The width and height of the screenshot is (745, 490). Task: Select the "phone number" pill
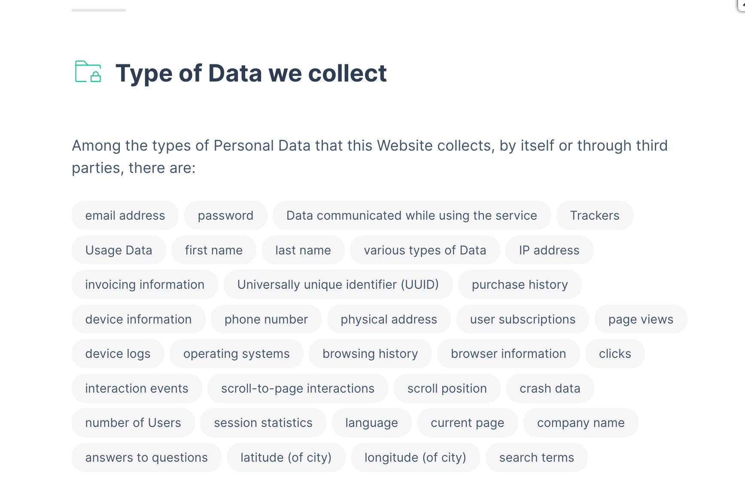[x=266, y=319]
